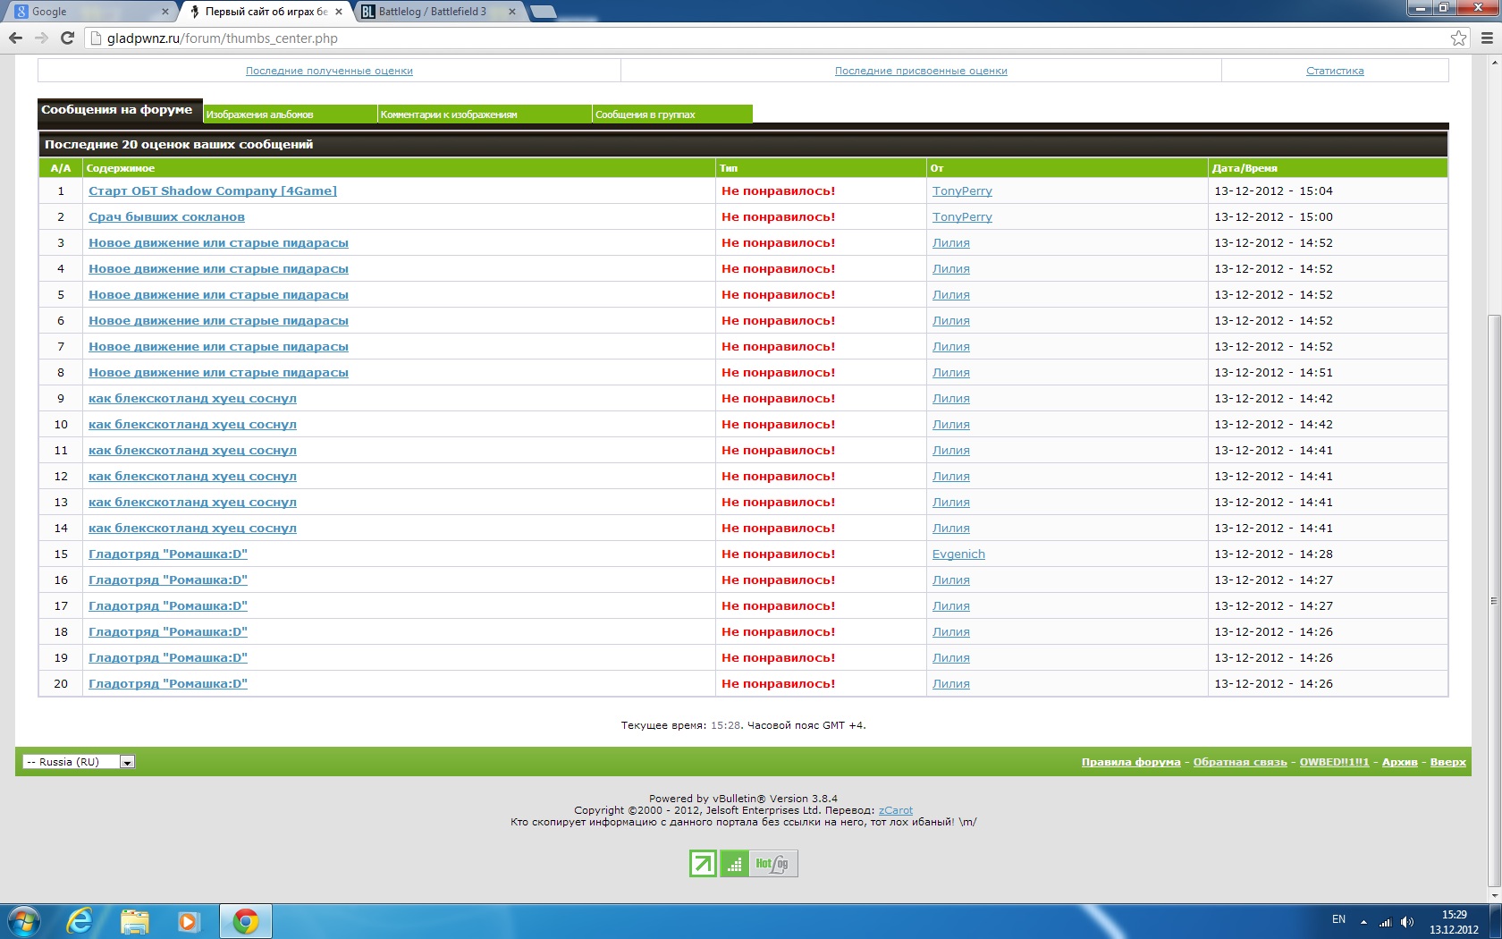Open the Статистика link
The image size is (1502, 939).
pyautogui.click(x=1335, y=71)
